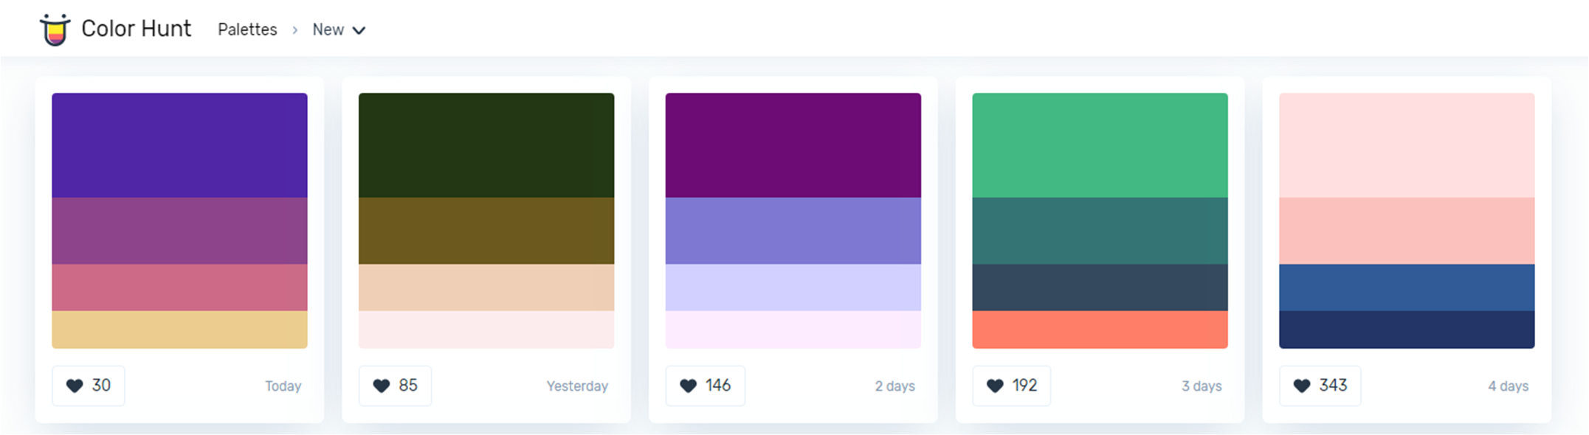1589x435 pixels.
Task: Expand the New sort dropdown arrow
Action: [359, 30]
